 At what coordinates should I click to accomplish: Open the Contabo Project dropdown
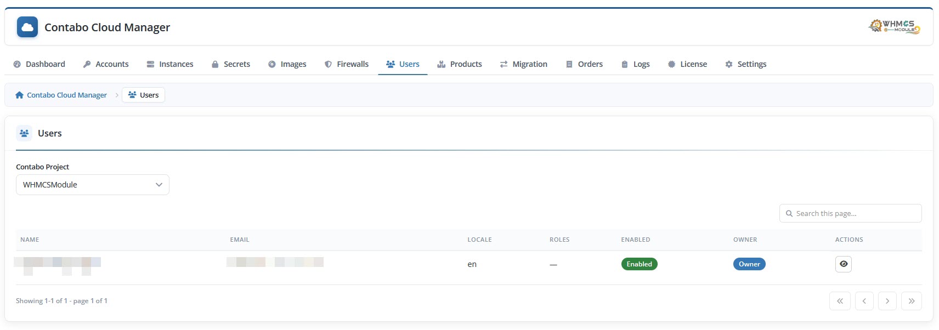click(93, 185)
